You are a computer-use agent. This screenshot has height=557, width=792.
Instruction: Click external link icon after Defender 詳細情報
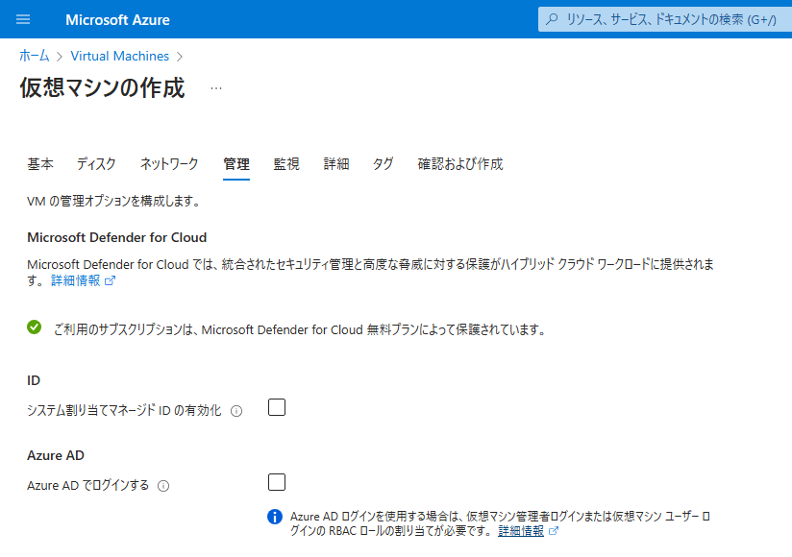111,280
